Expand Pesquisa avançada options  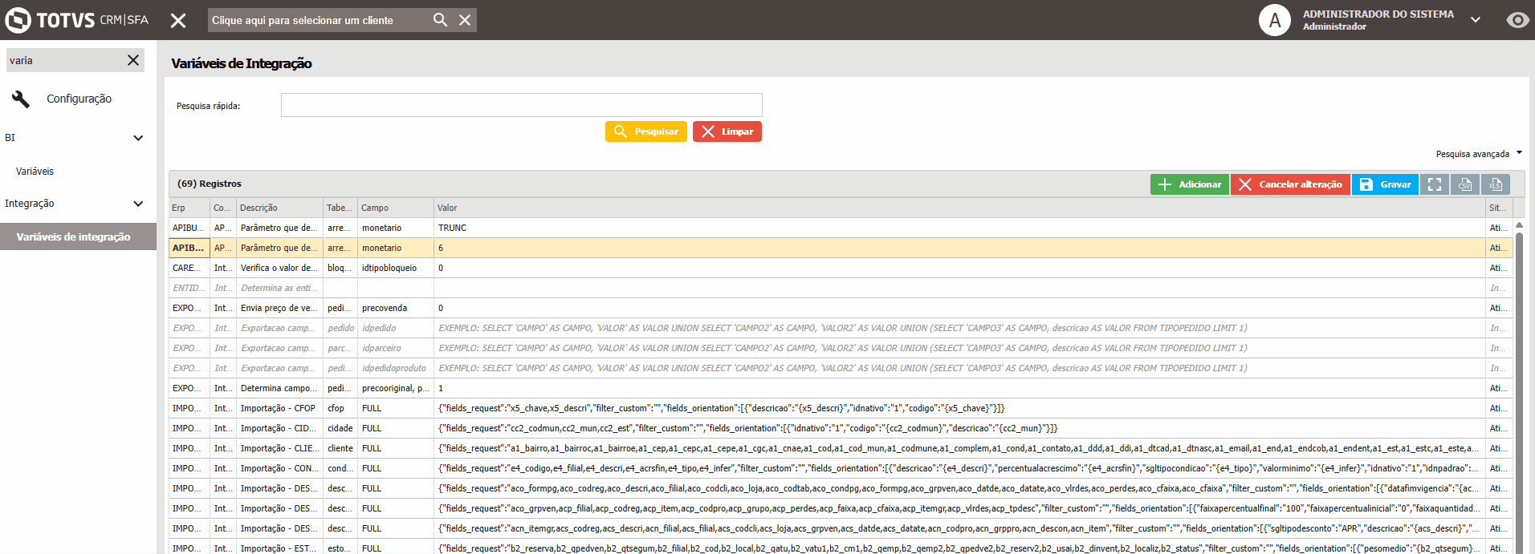[1479, 154]
